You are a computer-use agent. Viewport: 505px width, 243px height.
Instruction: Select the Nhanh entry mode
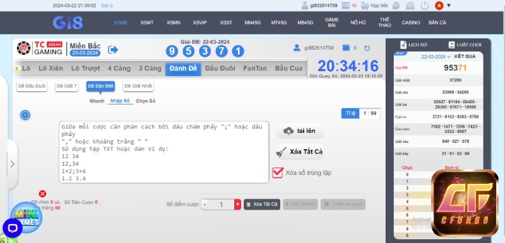97,101
